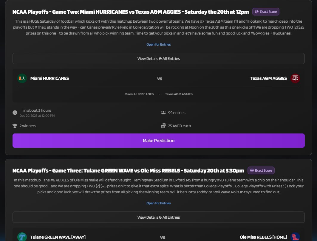
Task: Select the Game Three Tulane vs Ole Miss title
Action: [128, 170]
